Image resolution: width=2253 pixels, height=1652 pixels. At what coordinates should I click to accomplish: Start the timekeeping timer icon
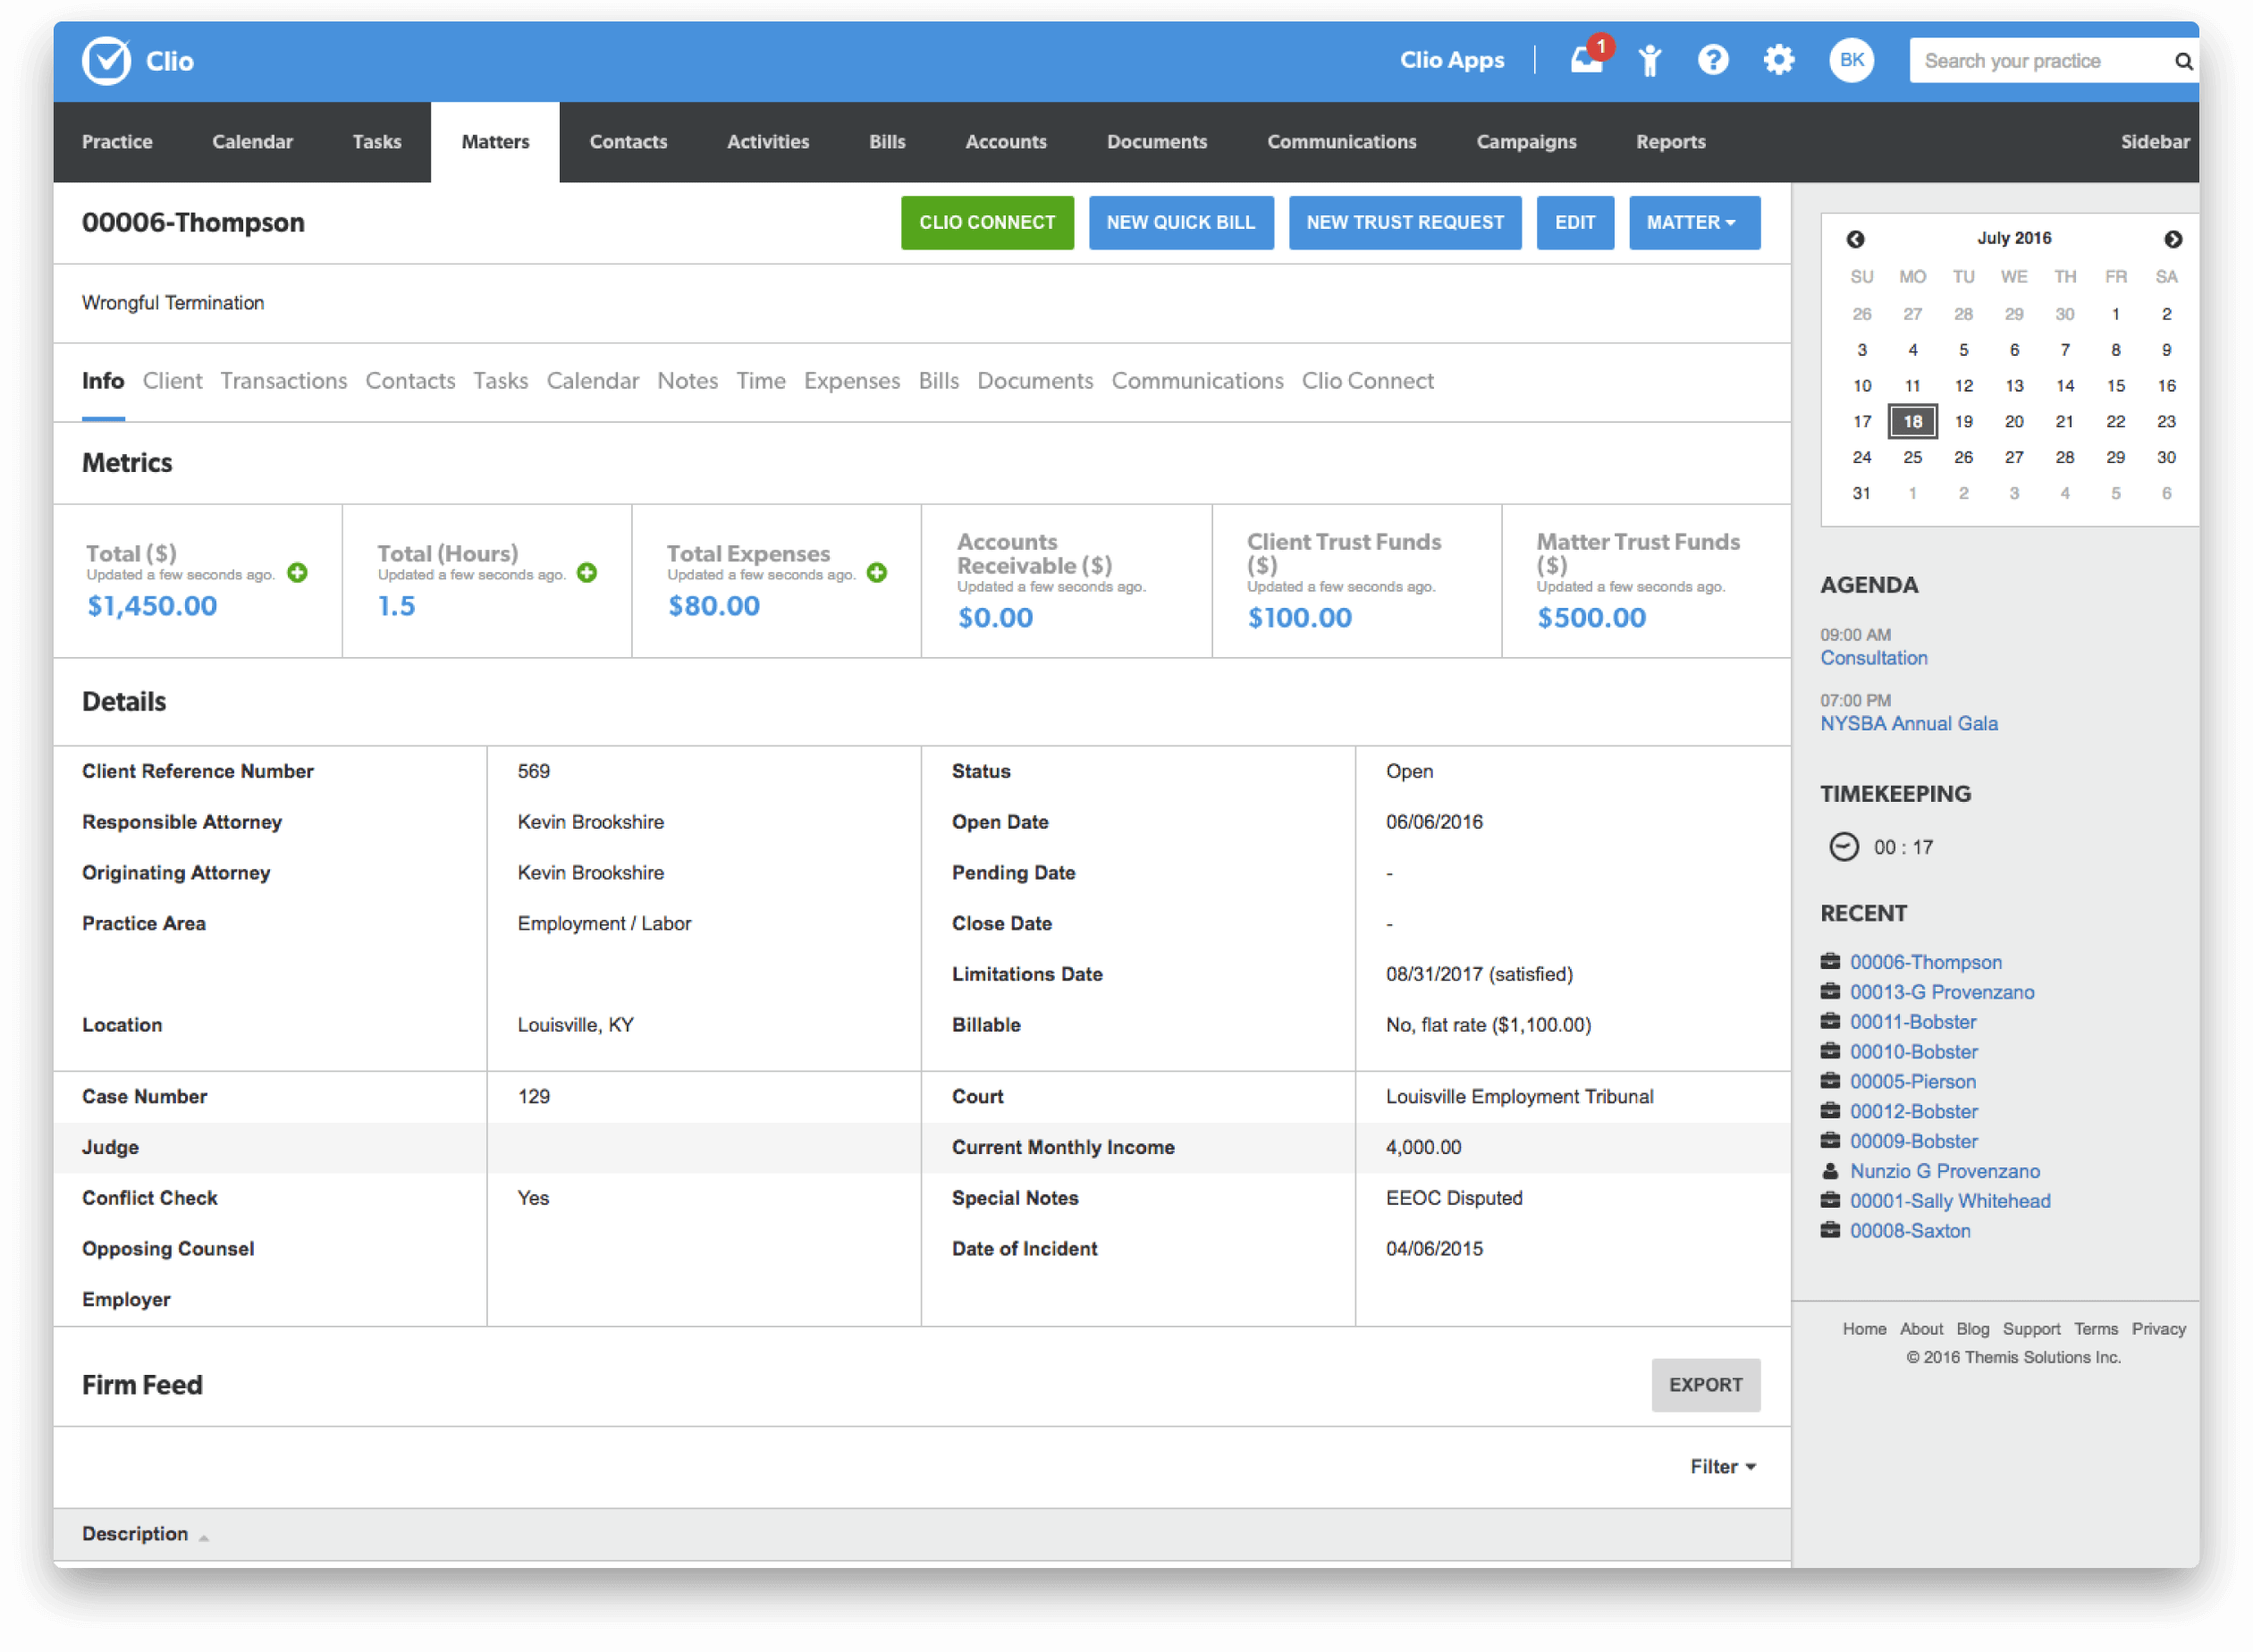[x=1843, y=847]
